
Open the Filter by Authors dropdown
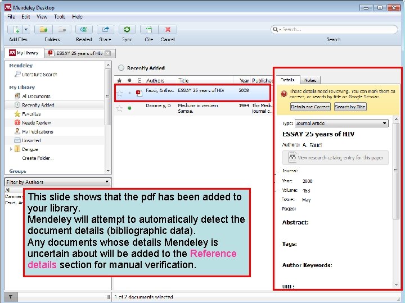pyautogui.click(x=58, y=182)
